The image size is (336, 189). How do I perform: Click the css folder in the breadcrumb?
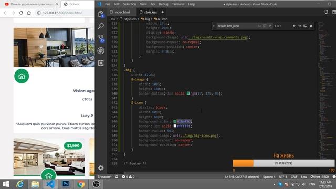tap(113, 19)
